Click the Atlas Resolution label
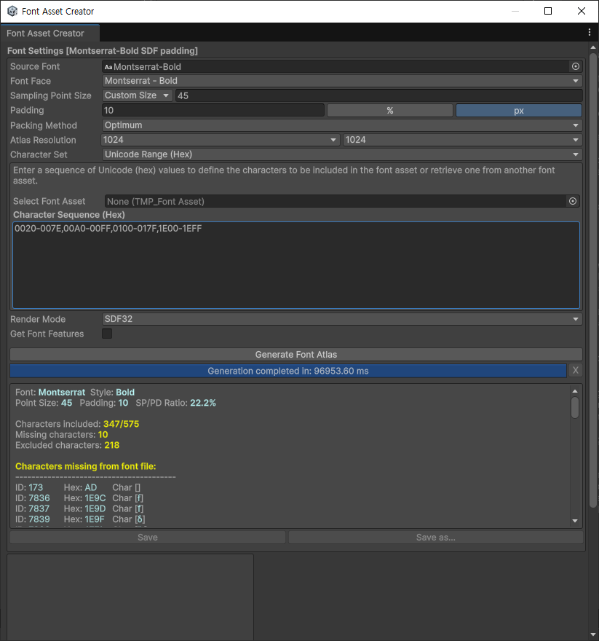Viewport: 599px width, 641px height. [43, 140]
